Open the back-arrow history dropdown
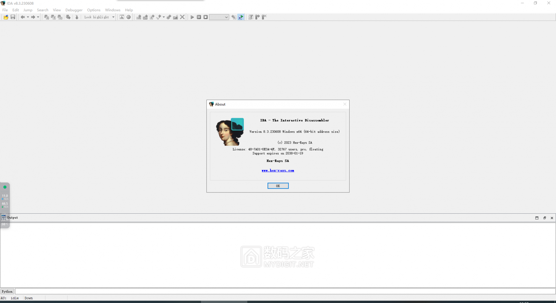Image resolution: width=556 pixels, height=303 pixels. [28, 17]
